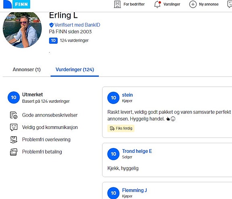Open Flemming J's profile link
232x199 pixels.
coord(134,190)
